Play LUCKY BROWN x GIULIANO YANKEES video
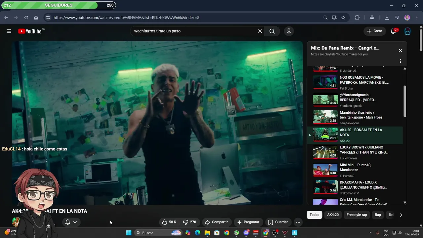Screen dimensions: 423x238 click(355, 152)
